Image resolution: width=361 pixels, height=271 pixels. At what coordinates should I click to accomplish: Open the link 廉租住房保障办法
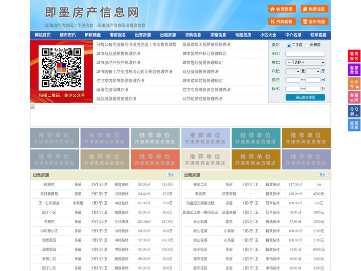tap(112, 90)
